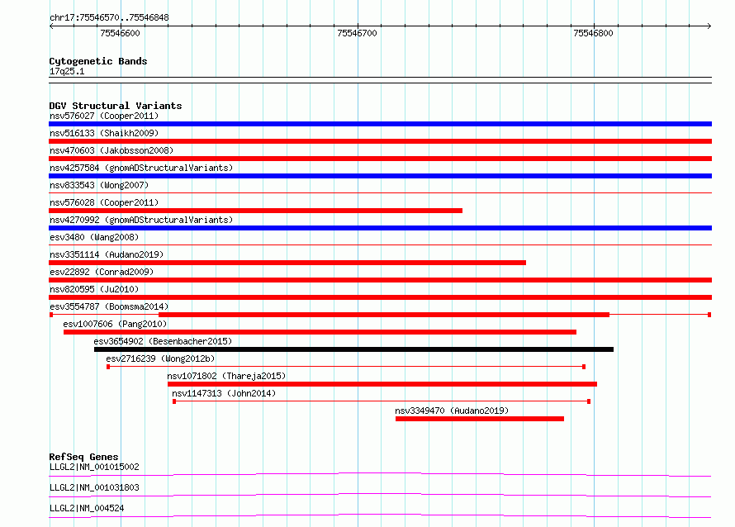Click the 75546800 ruler position
The width and height of the screenshot is (735, 527).
(593, 33)
